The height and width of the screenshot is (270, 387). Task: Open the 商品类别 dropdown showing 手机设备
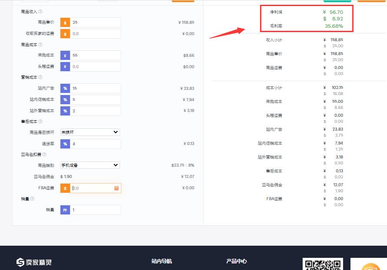point(90,165)
